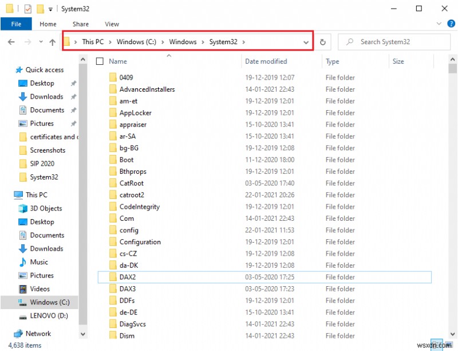Screen dimensions: 458x351
Task: Select the DiagSvcs folder icon
Action: tap(113, 324)
